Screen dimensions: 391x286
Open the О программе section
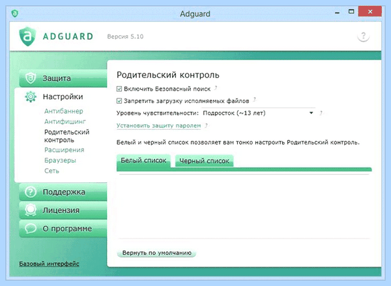63,229
